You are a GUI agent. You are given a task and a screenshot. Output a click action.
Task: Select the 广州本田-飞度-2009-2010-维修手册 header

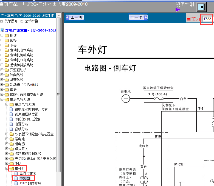(x=28, y=16)
